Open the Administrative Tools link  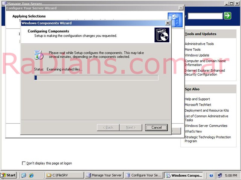pyautogui.click(x=199, y=44)
